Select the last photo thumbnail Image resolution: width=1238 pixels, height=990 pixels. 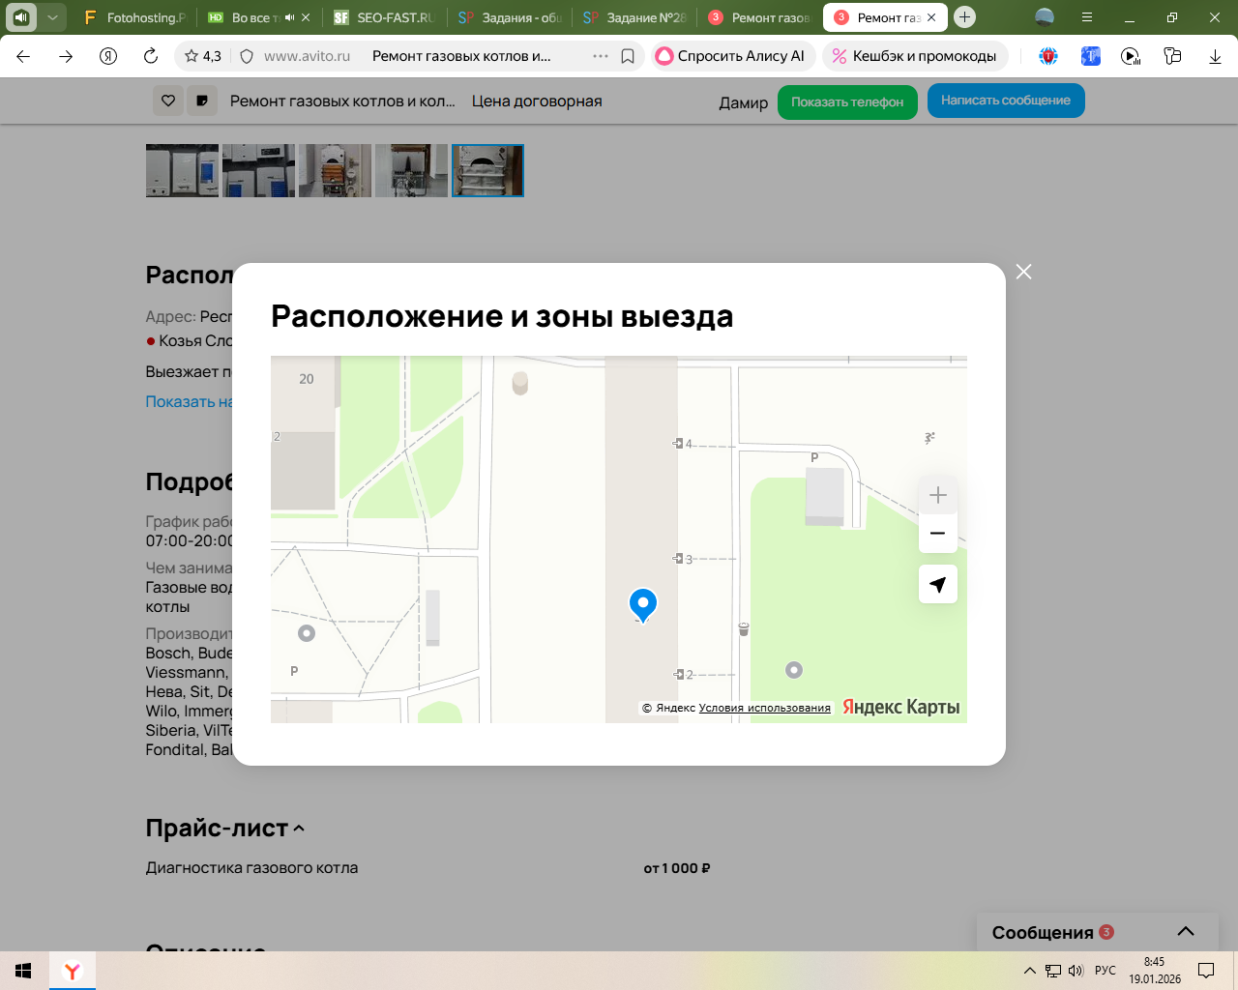point(487,170)
